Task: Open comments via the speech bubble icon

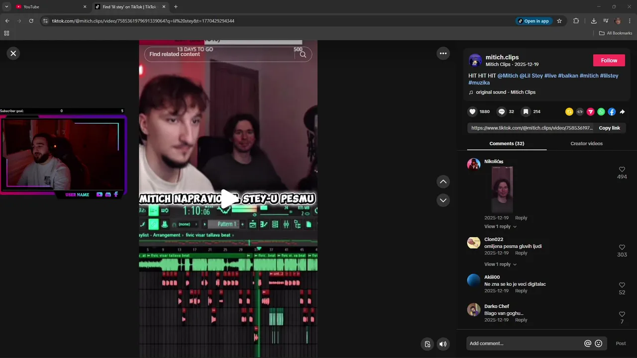Action: pyautogui.click(x=502, y=112)
